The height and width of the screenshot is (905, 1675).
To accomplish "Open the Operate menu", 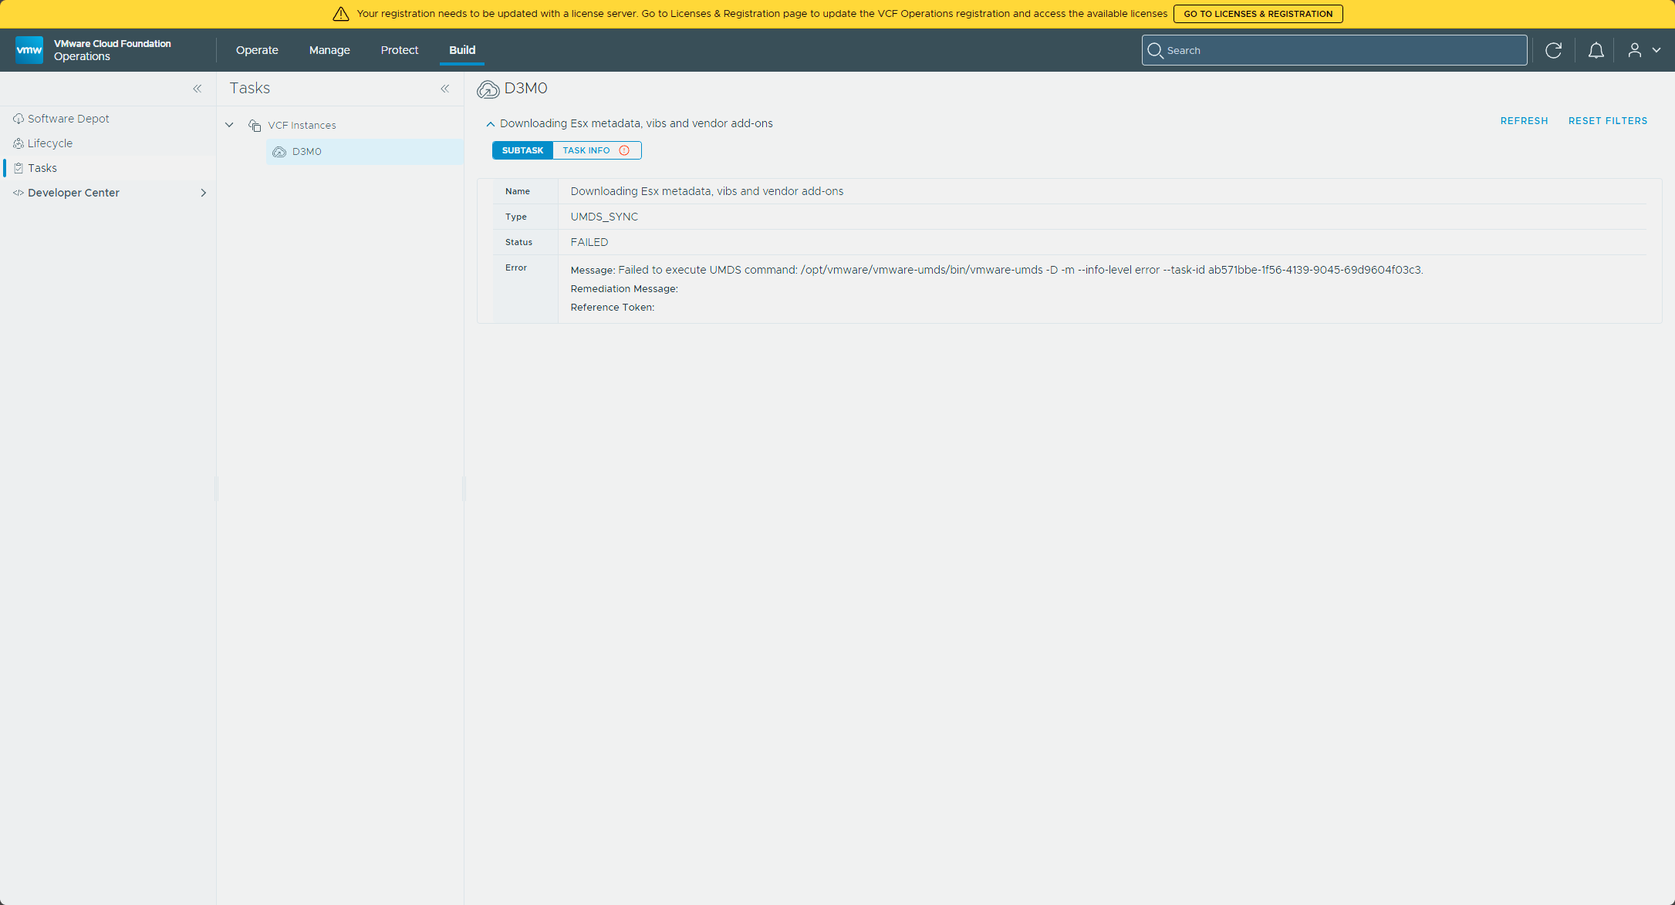I will [257, 50].
